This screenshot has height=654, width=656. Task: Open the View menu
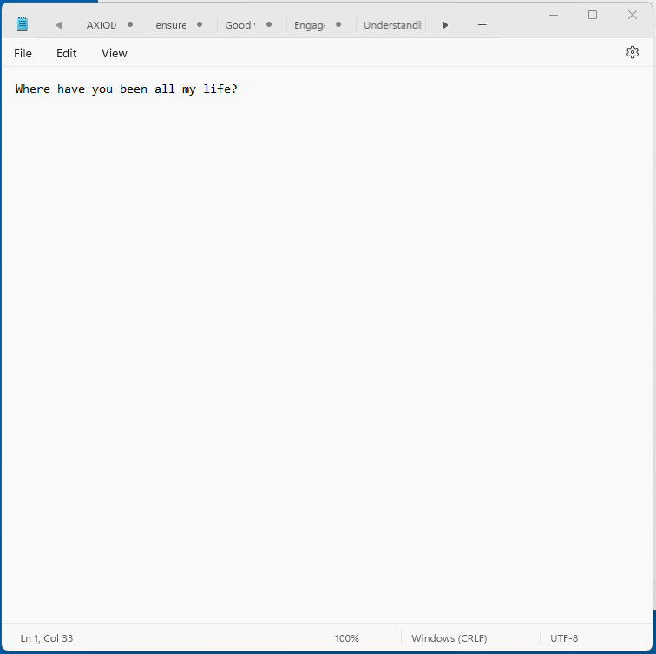(x=115, y=53)
